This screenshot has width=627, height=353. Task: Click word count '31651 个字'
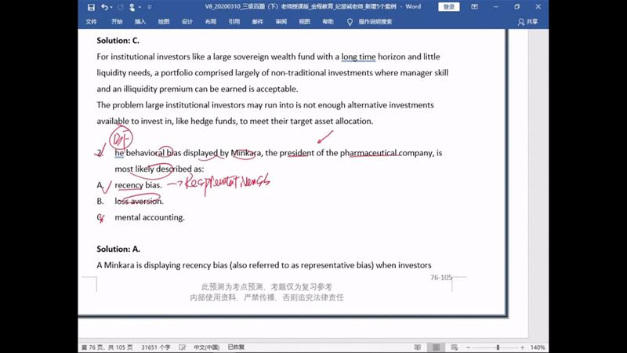155,348
